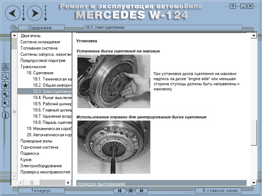Viewport: 262px width, 196px height.
Task: Close the manual window
Action: tap(250, 6)
